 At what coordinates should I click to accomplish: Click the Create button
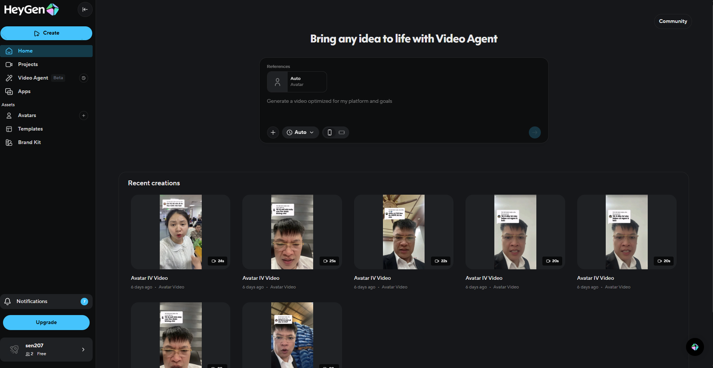pos(46,33)
